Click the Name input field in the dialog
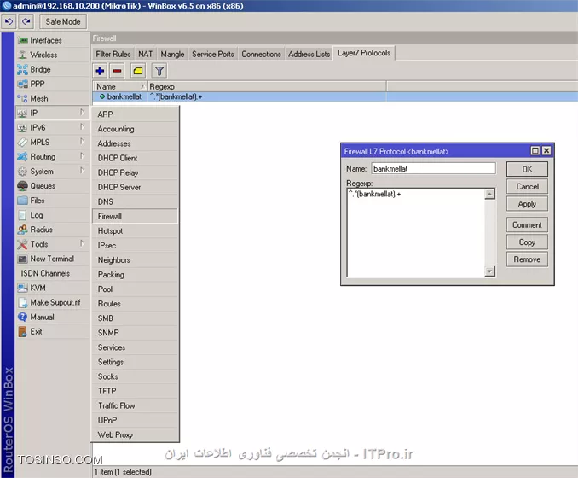The height and width of the screenshot is (478, 578). coord(433,169)
